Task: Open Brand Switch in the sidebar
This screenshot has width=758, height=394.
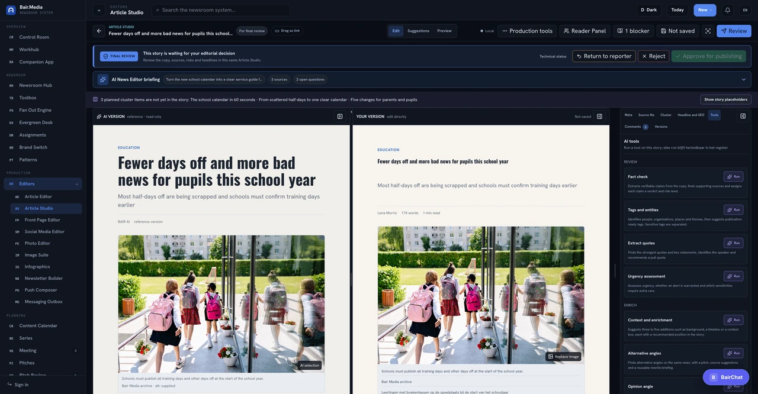Action: pyautogui.click(x=41, y=147)
